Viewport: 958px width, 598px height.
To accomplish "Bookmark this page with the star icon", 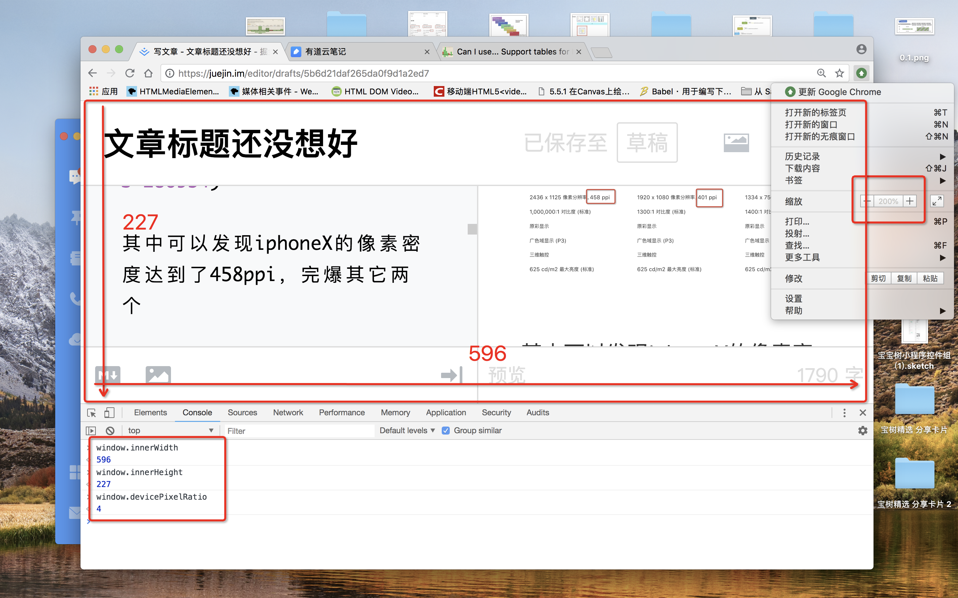I will tap(840, 73).
